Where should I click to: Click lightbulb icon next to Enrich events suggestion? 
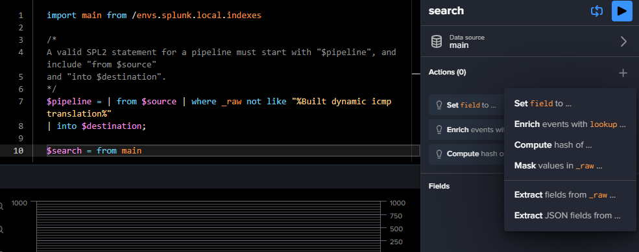439,130
